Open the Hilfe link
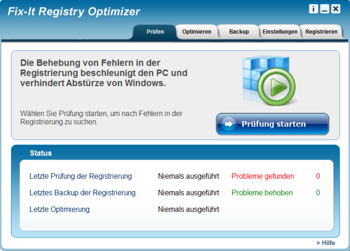350x251 pixels. 326,243
